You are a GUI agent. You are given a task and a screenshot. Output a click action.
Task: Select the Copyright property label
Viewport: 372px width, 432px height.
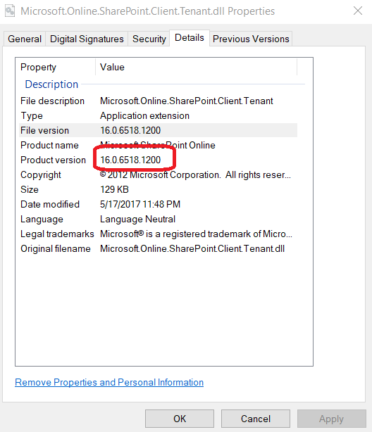(41, 175)
